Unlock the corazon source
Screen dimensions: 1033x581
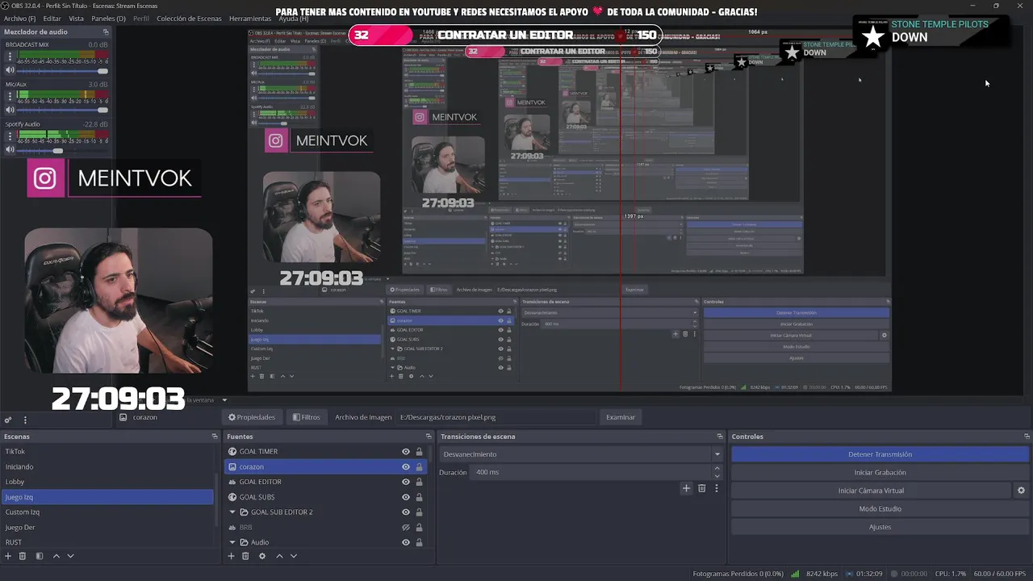coord(419,466)
